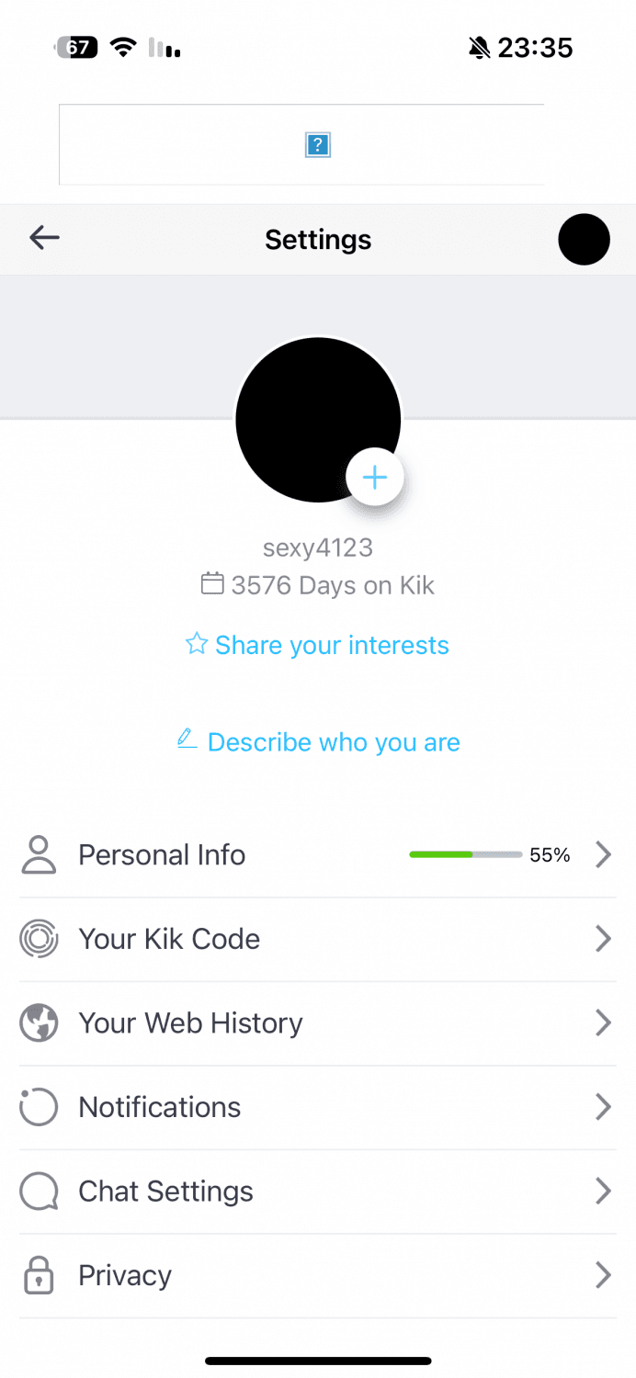The image size is (636, 1378).
Task: Expand the Your Kik Code chevron
Action: coord(604,938)
